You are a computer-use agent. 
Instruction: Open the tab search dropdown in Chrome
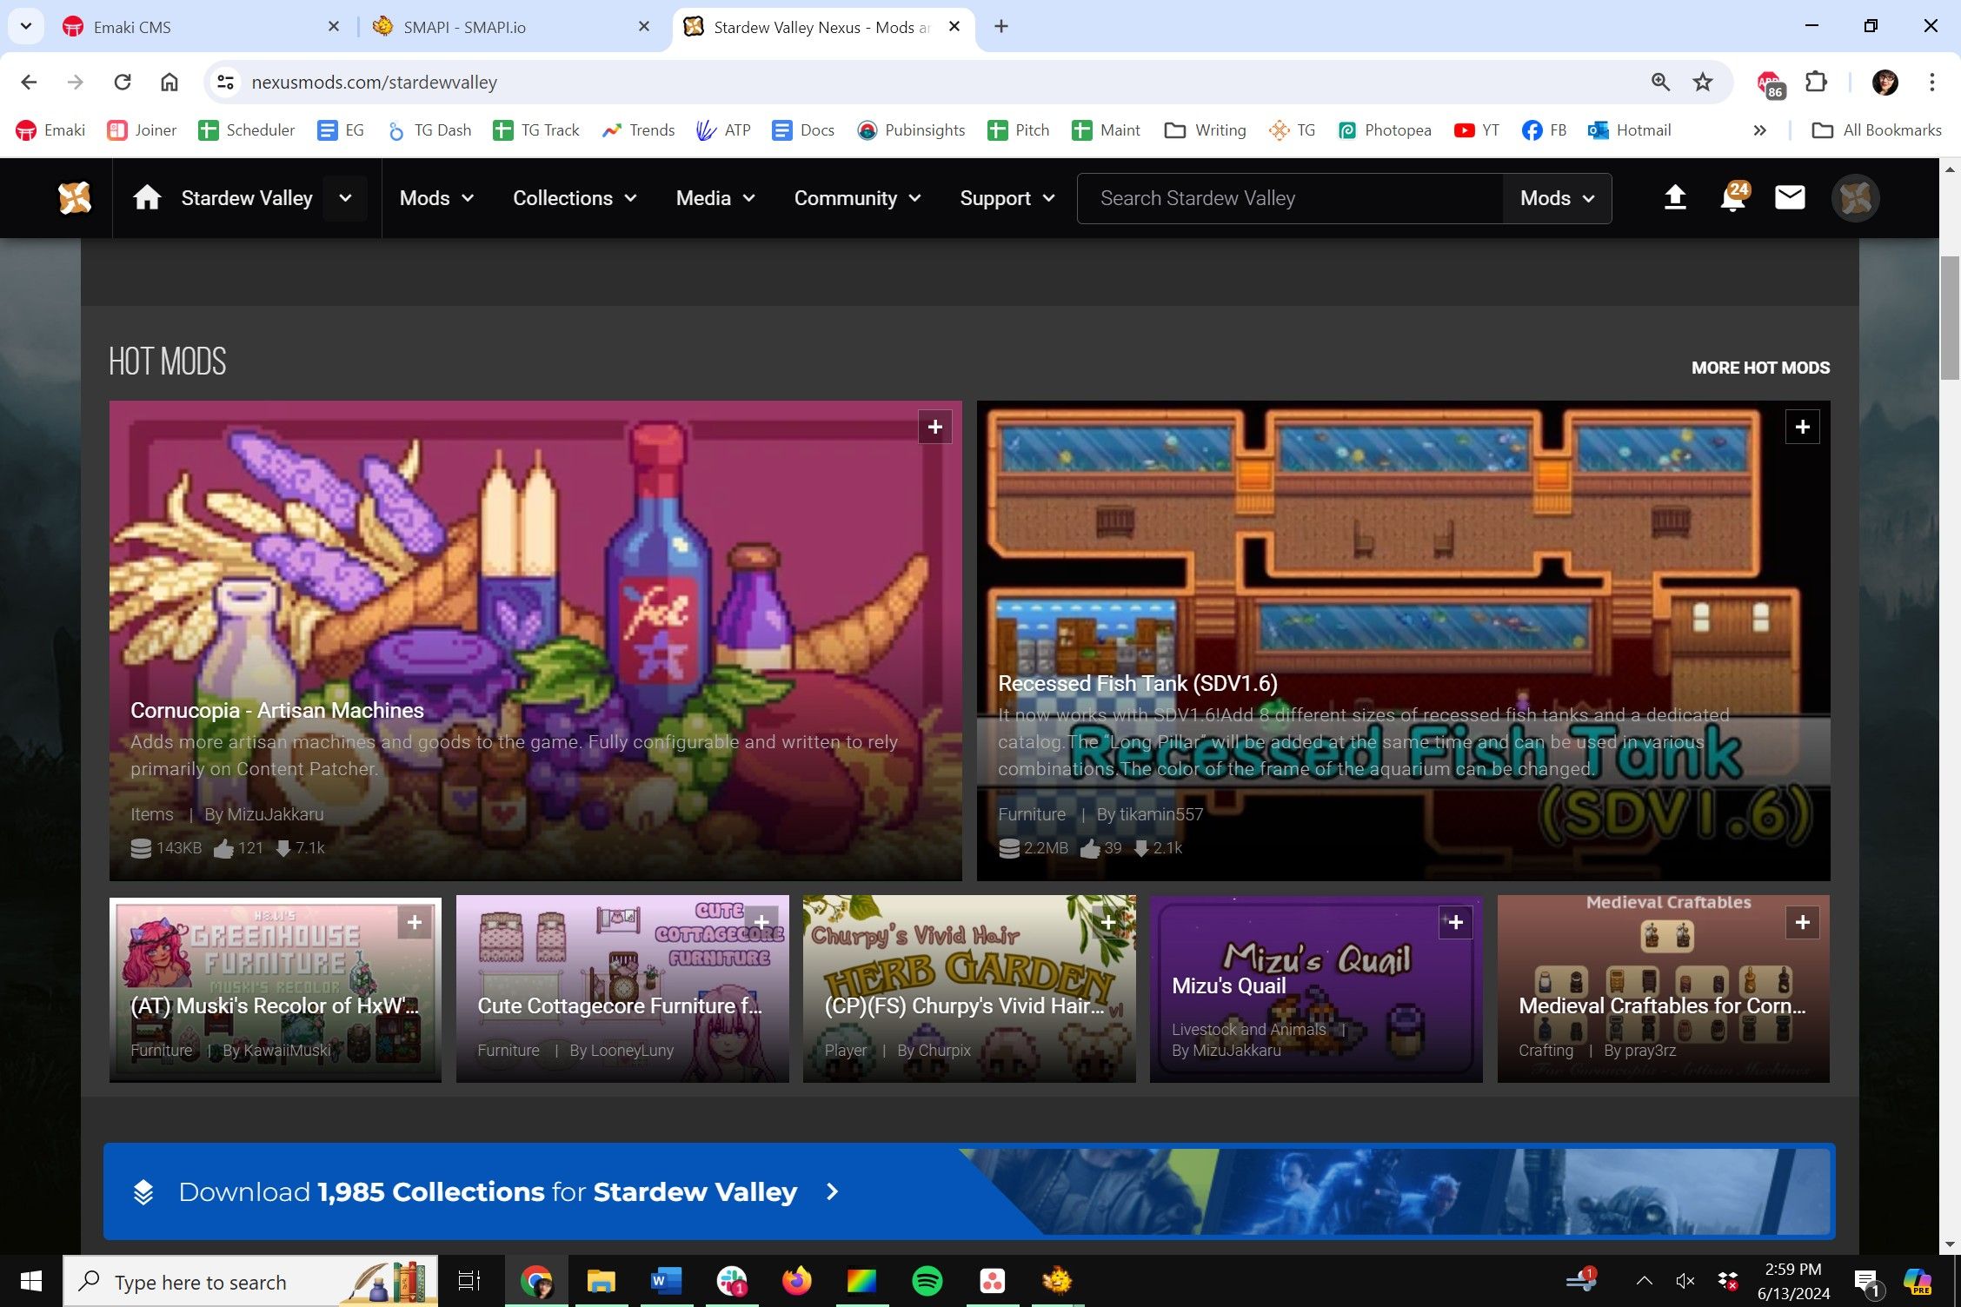point(26,26)
